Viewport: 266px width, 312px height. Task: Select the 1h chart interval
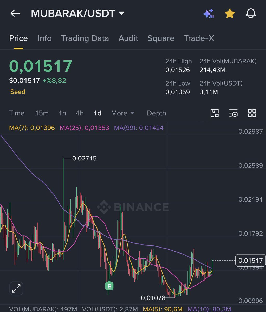[62, 113]
